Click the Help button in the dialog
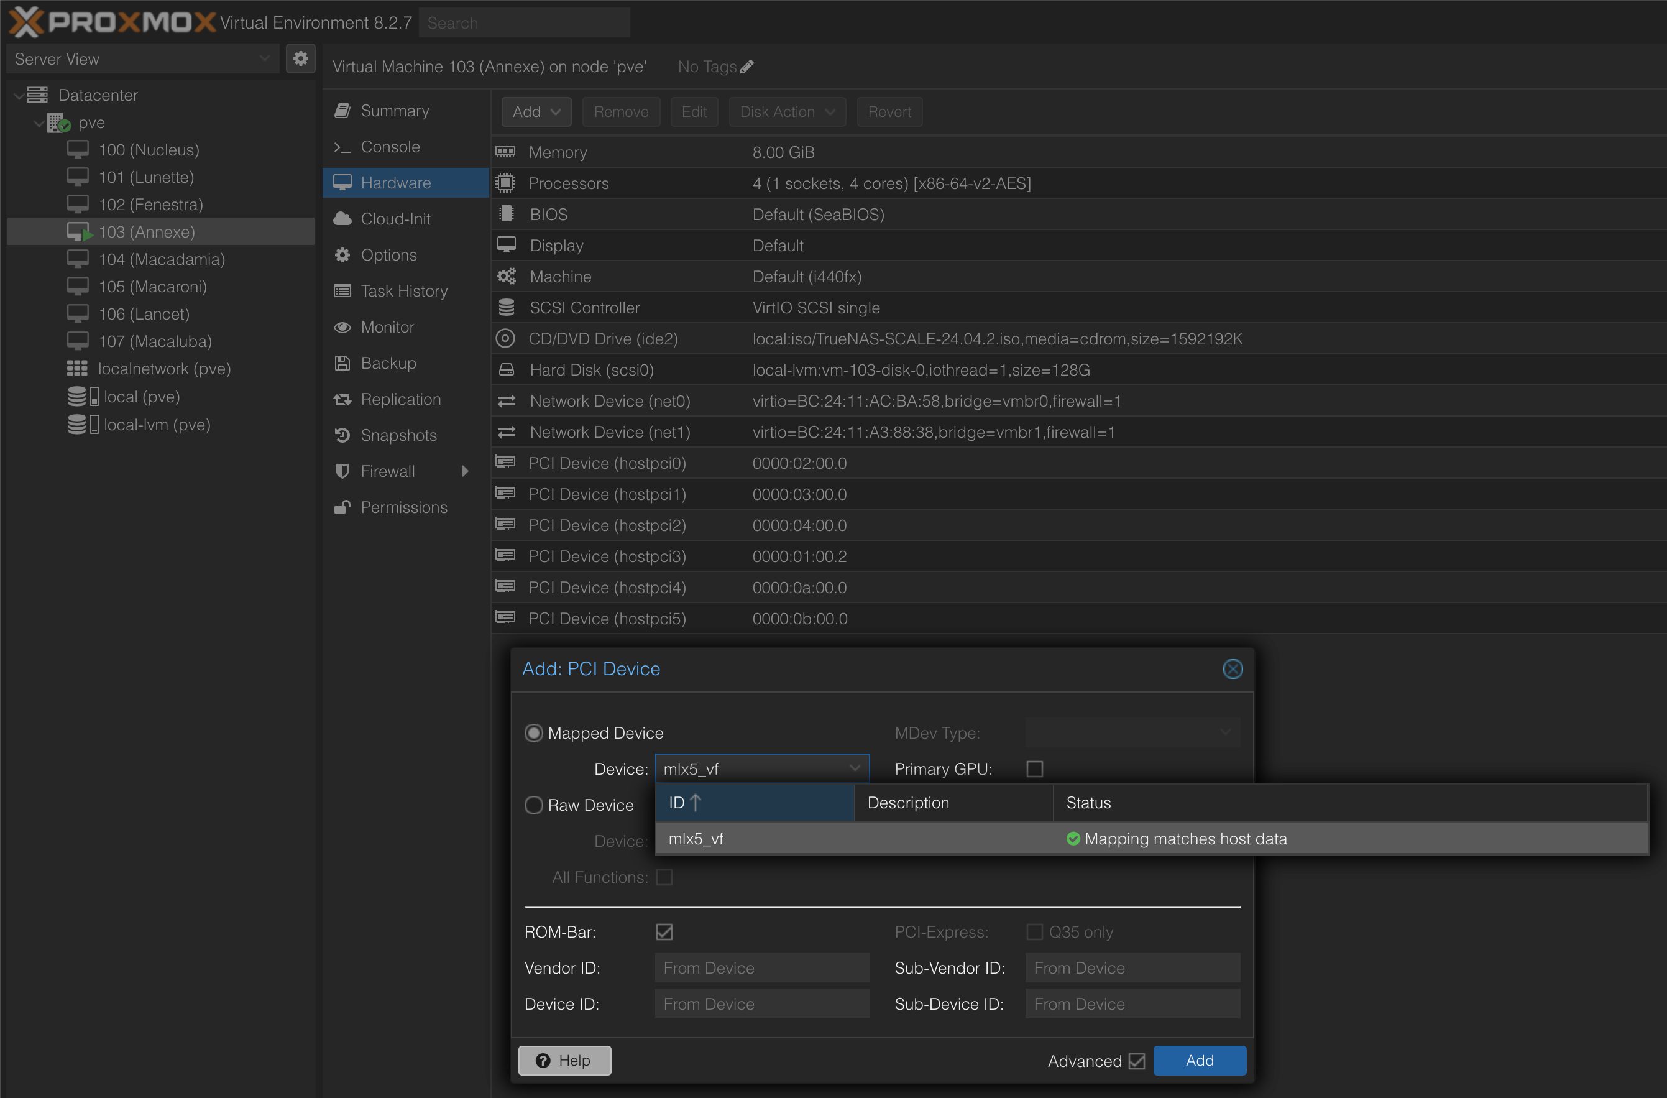 (x=564, y=1060)
